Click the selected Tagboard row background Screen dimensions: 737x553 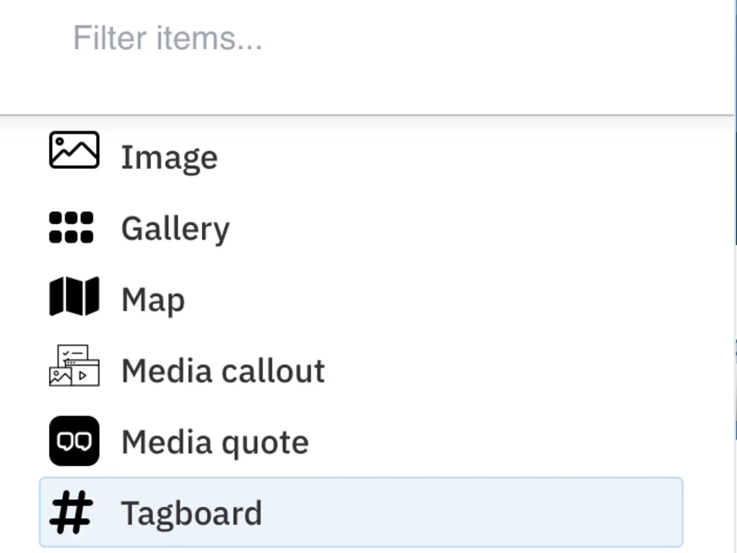point(461,512)
